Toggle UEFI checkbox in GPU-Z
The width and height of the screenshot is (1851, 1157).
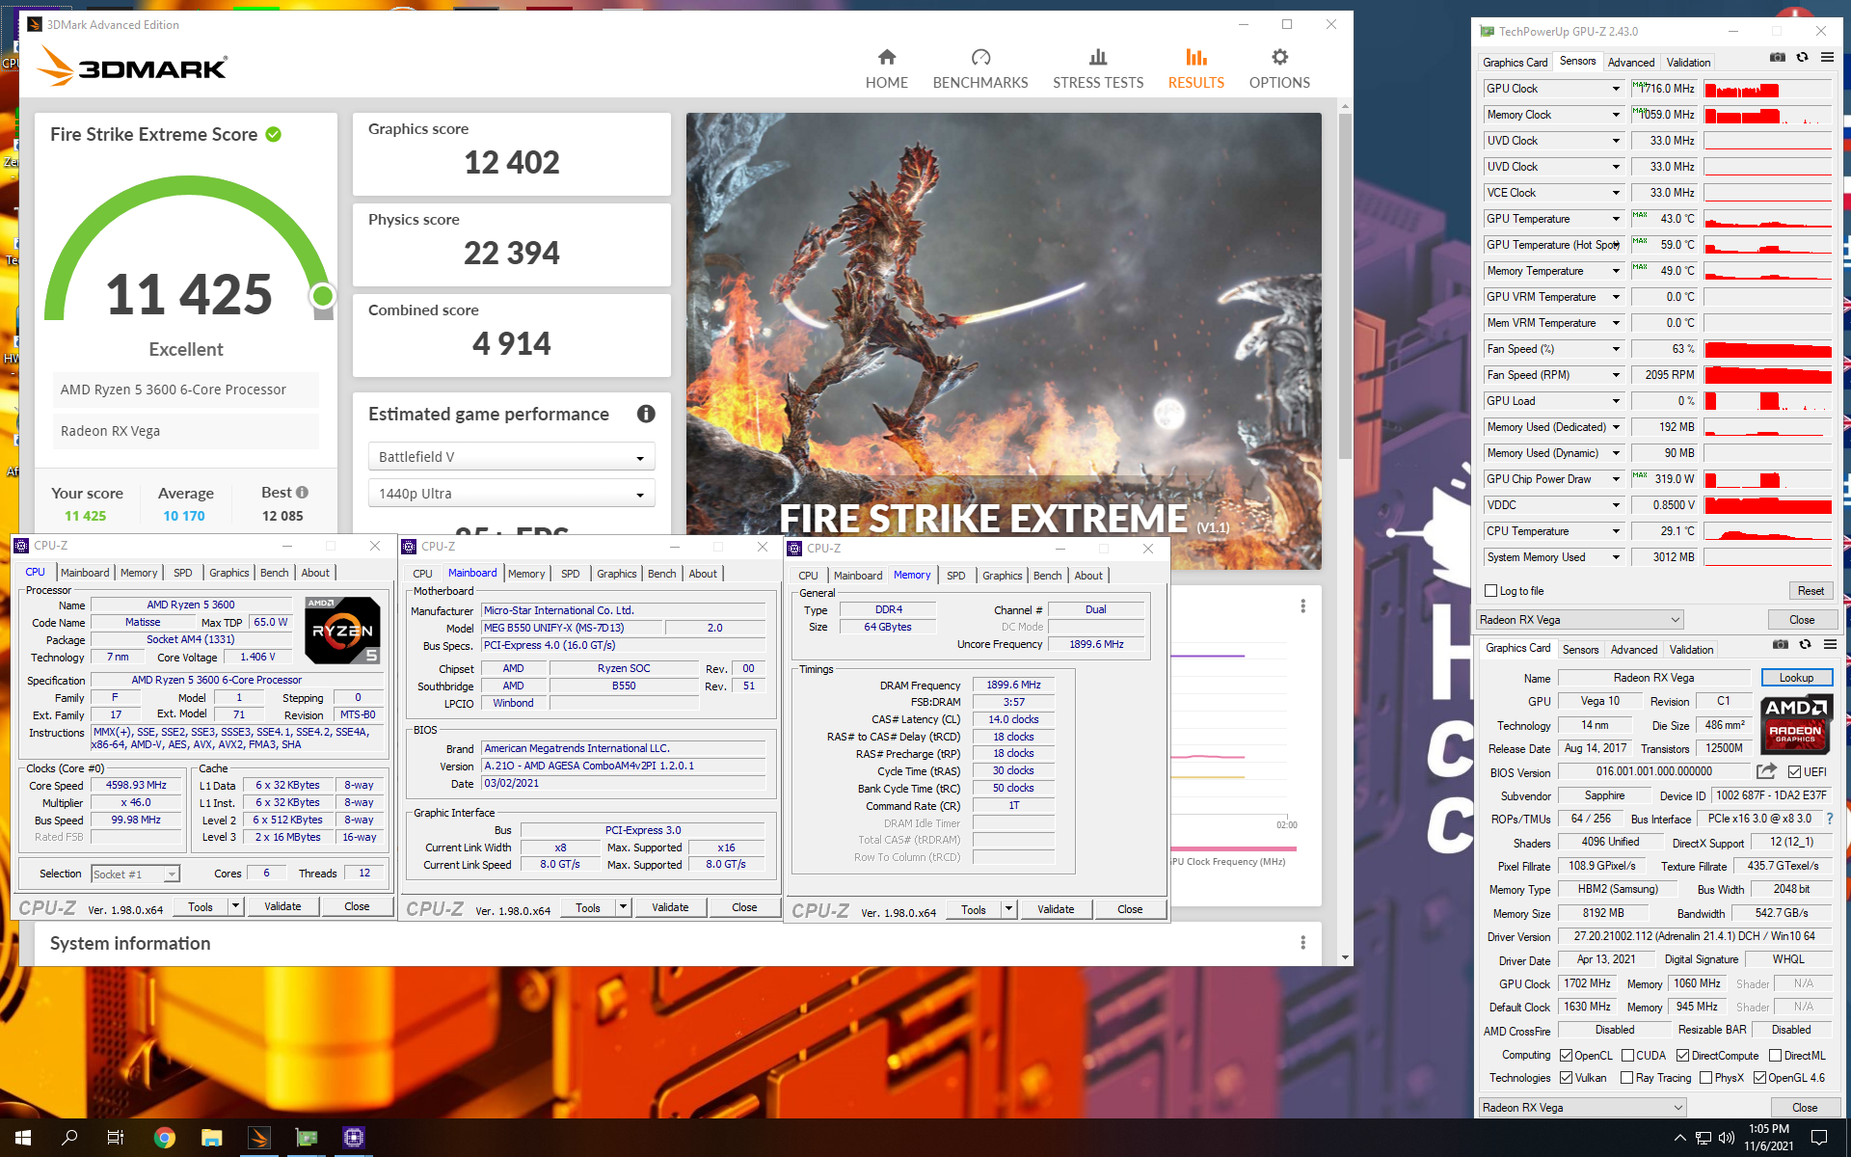click(x=1794, y=772)
